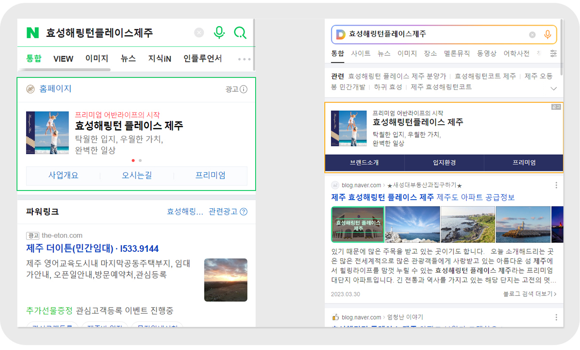Viewport: 580px width, 350px height.
Task: Select Naver 통합 tab
Action: tap(34, 58)
